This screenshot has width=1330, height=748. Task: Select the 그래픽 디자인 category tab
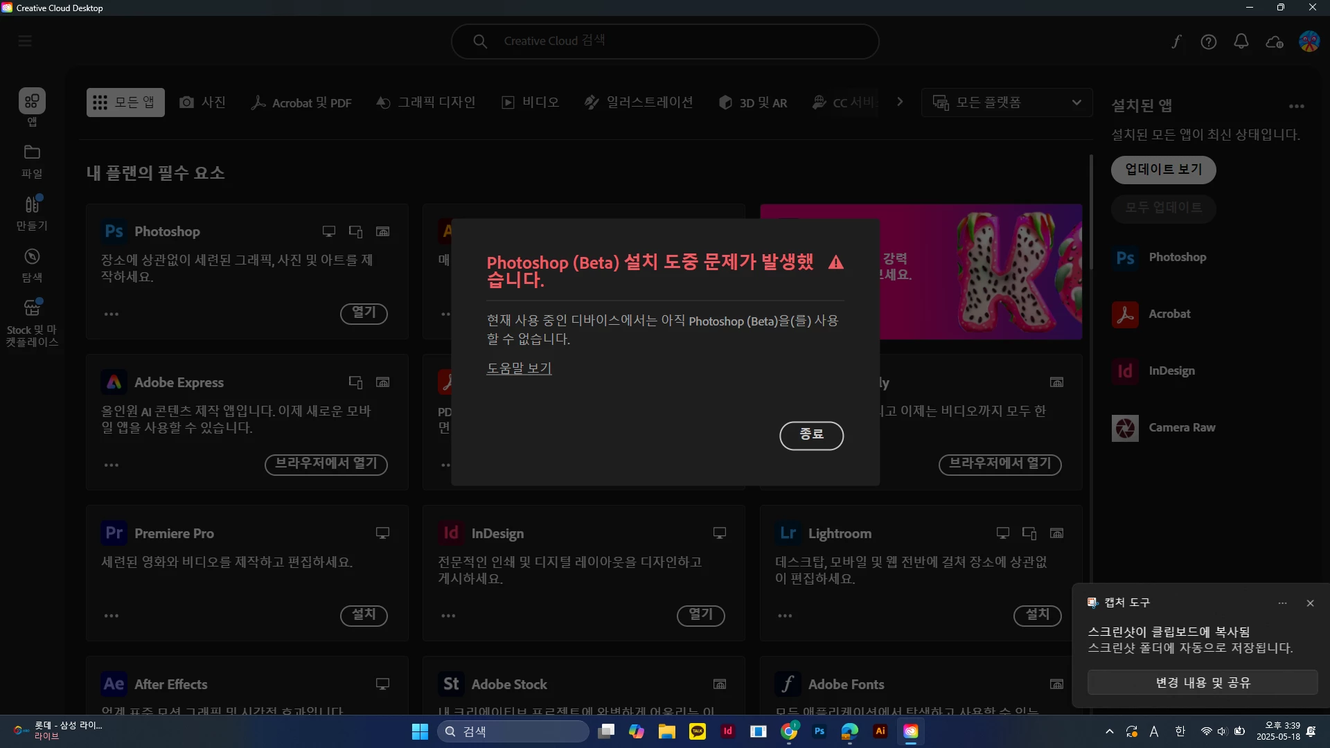point(425,103)
